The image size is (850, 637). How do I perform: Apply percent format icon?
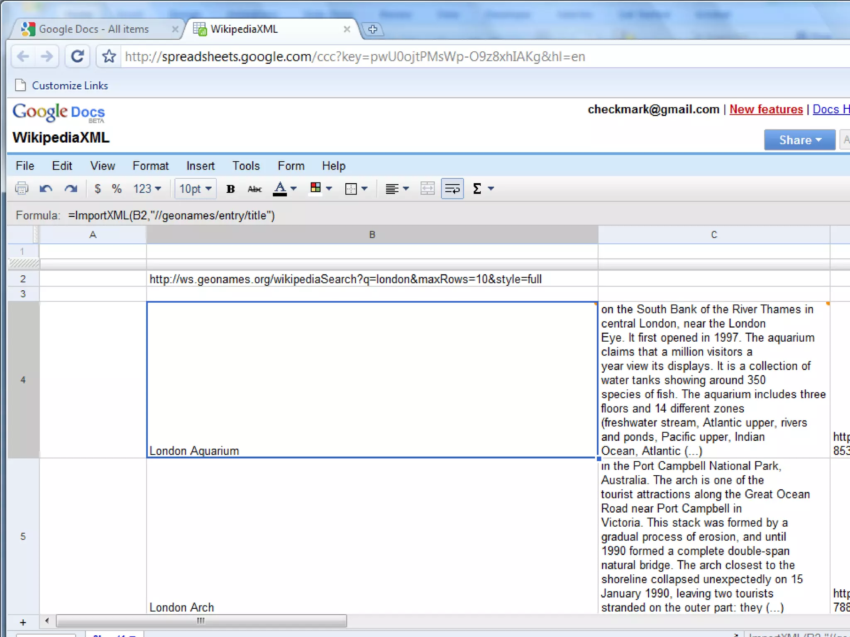tap(117, 189)
